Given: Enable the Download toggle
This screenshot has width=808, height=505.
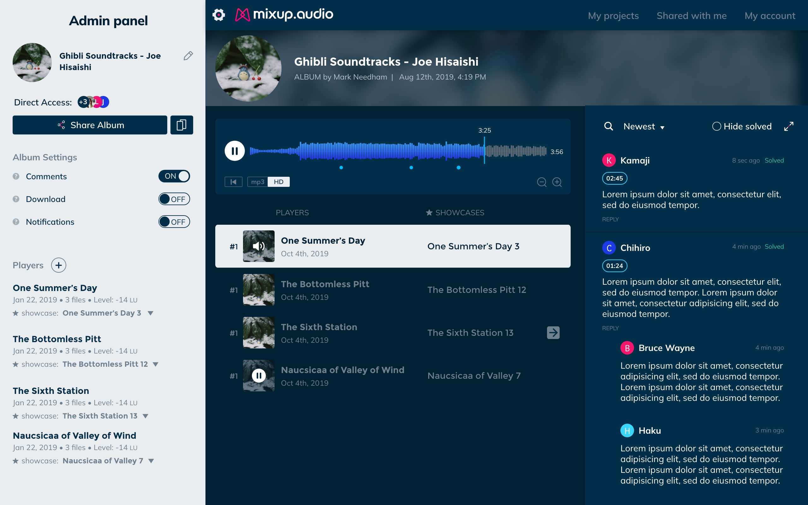Looking at the screenshot, I should 174,199.
